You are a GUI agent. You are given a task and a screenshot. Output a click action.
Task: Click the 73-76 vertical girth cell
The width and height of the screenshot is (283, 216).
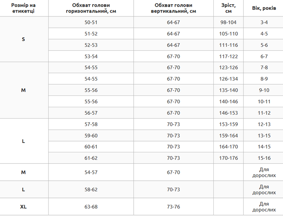click(173, 207)
